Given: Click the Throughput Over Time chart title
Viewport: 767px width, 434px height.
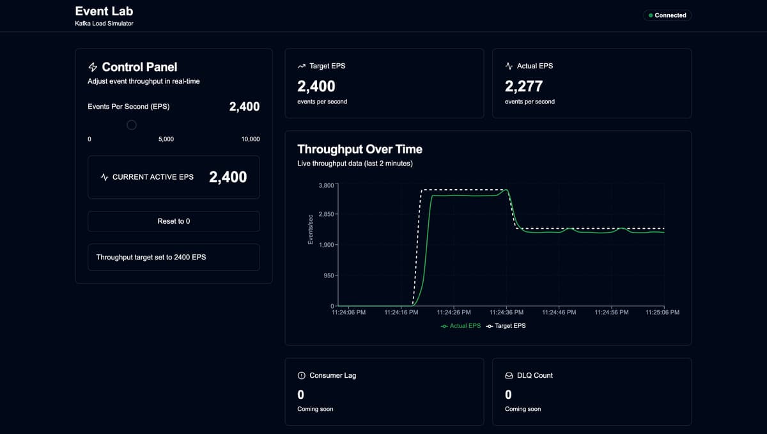Looking at the screenshot, I should (x=360, y=149).
